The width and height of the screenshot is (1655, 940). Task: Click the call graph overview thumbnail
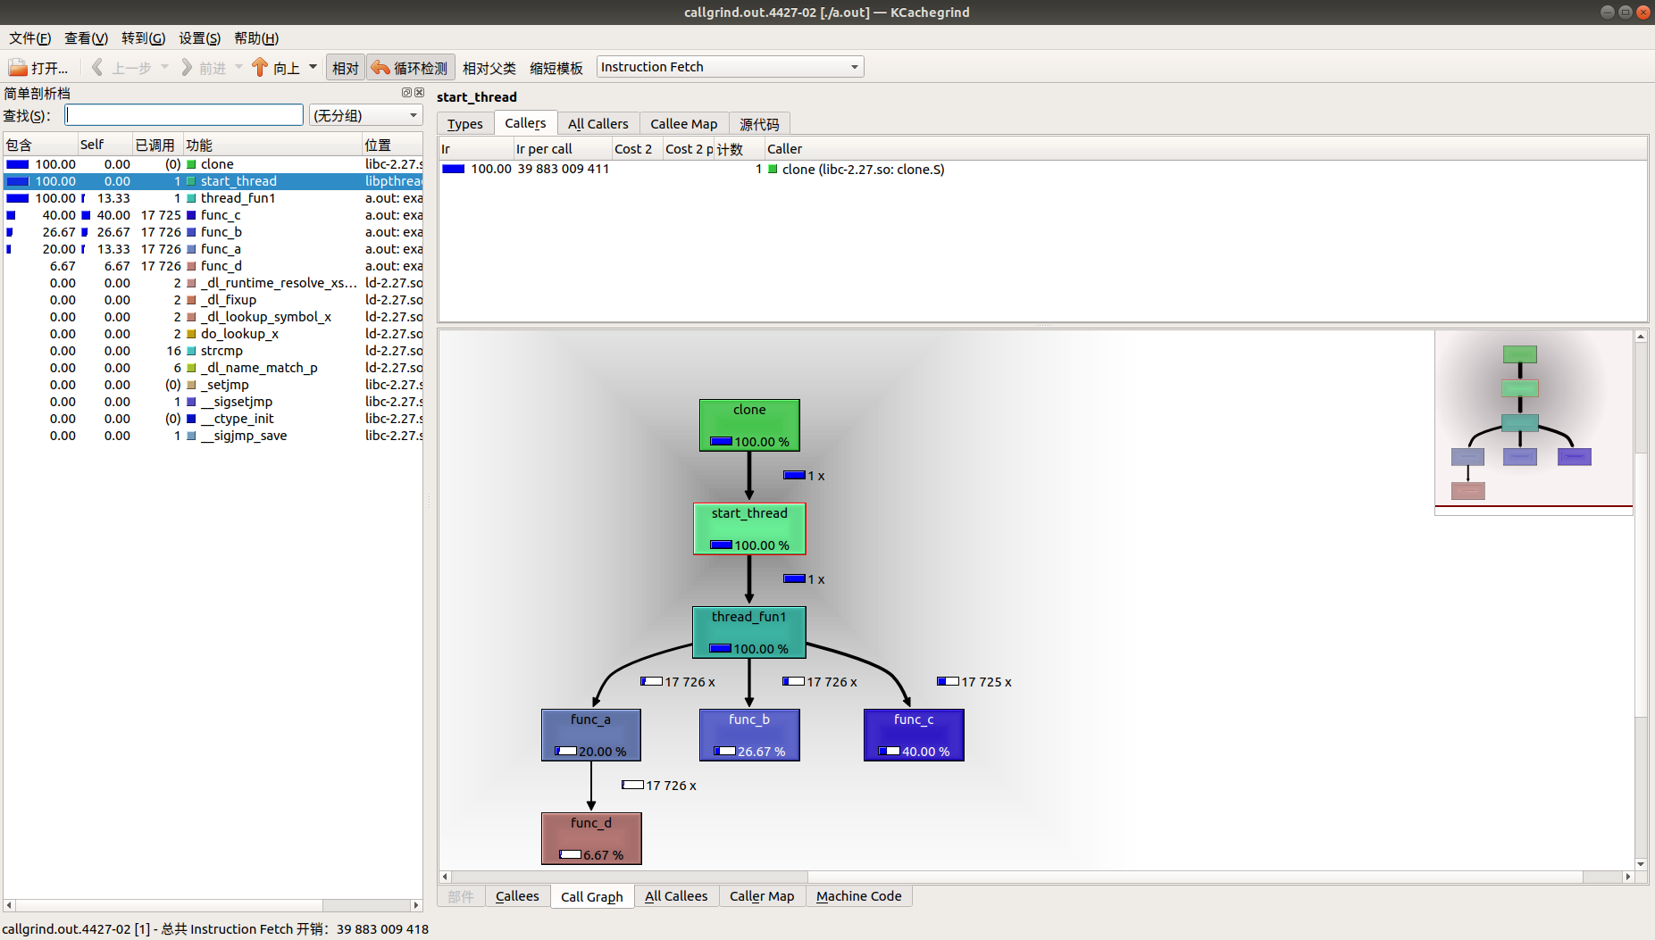click(x=1534, y=422)
